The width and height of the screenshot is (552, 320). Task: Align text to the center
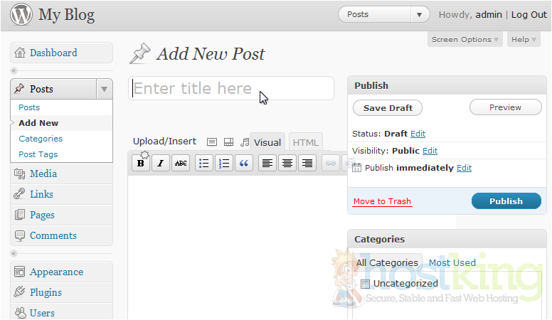(x=287, y=164)
